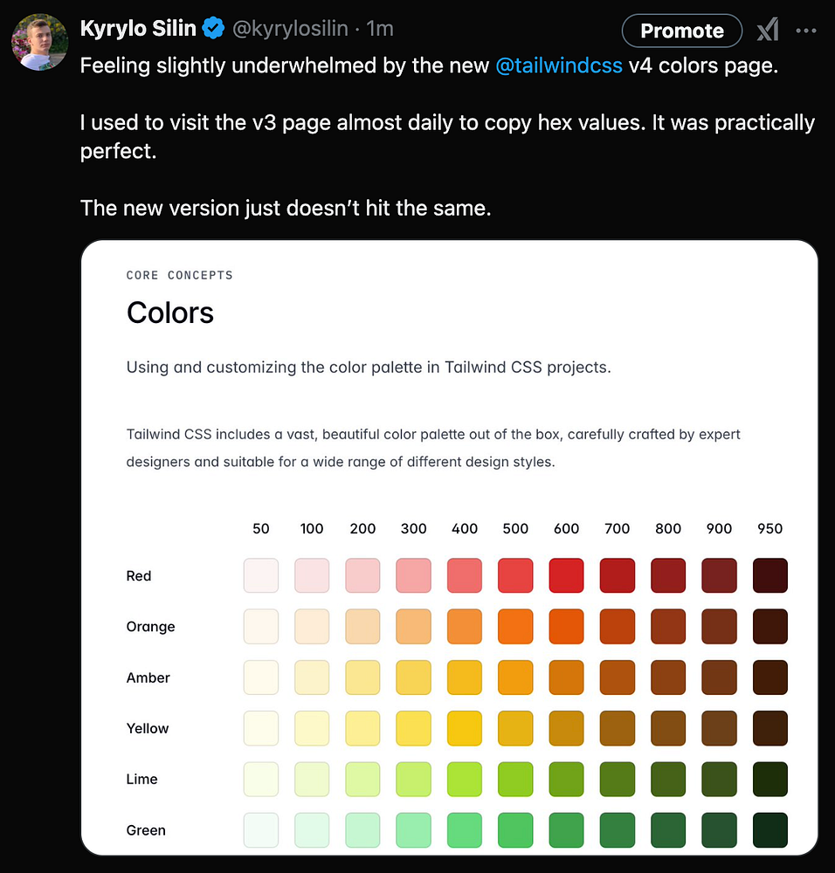This screenshot has width=835, height=873.
Task: Select the Lime 100 color swatch
Action: pyautogui.click(x=312, y=779)
